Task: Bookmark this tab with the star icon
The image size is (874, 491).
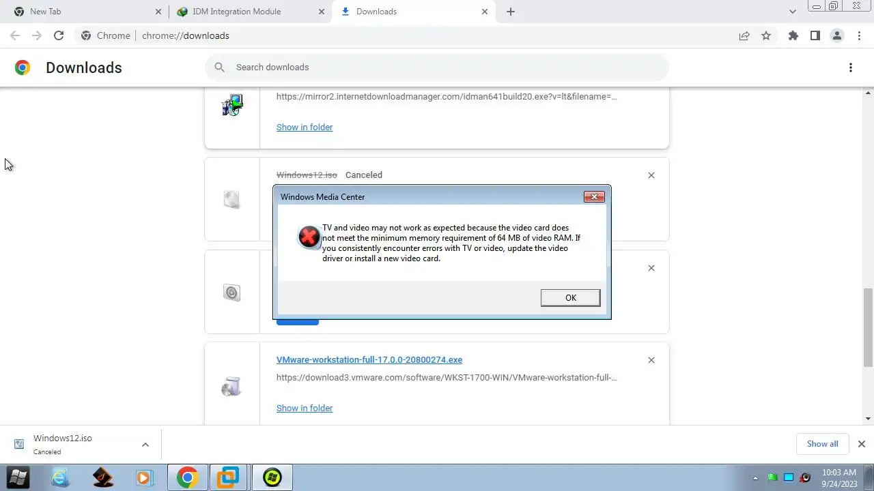Action: (766, 35)
